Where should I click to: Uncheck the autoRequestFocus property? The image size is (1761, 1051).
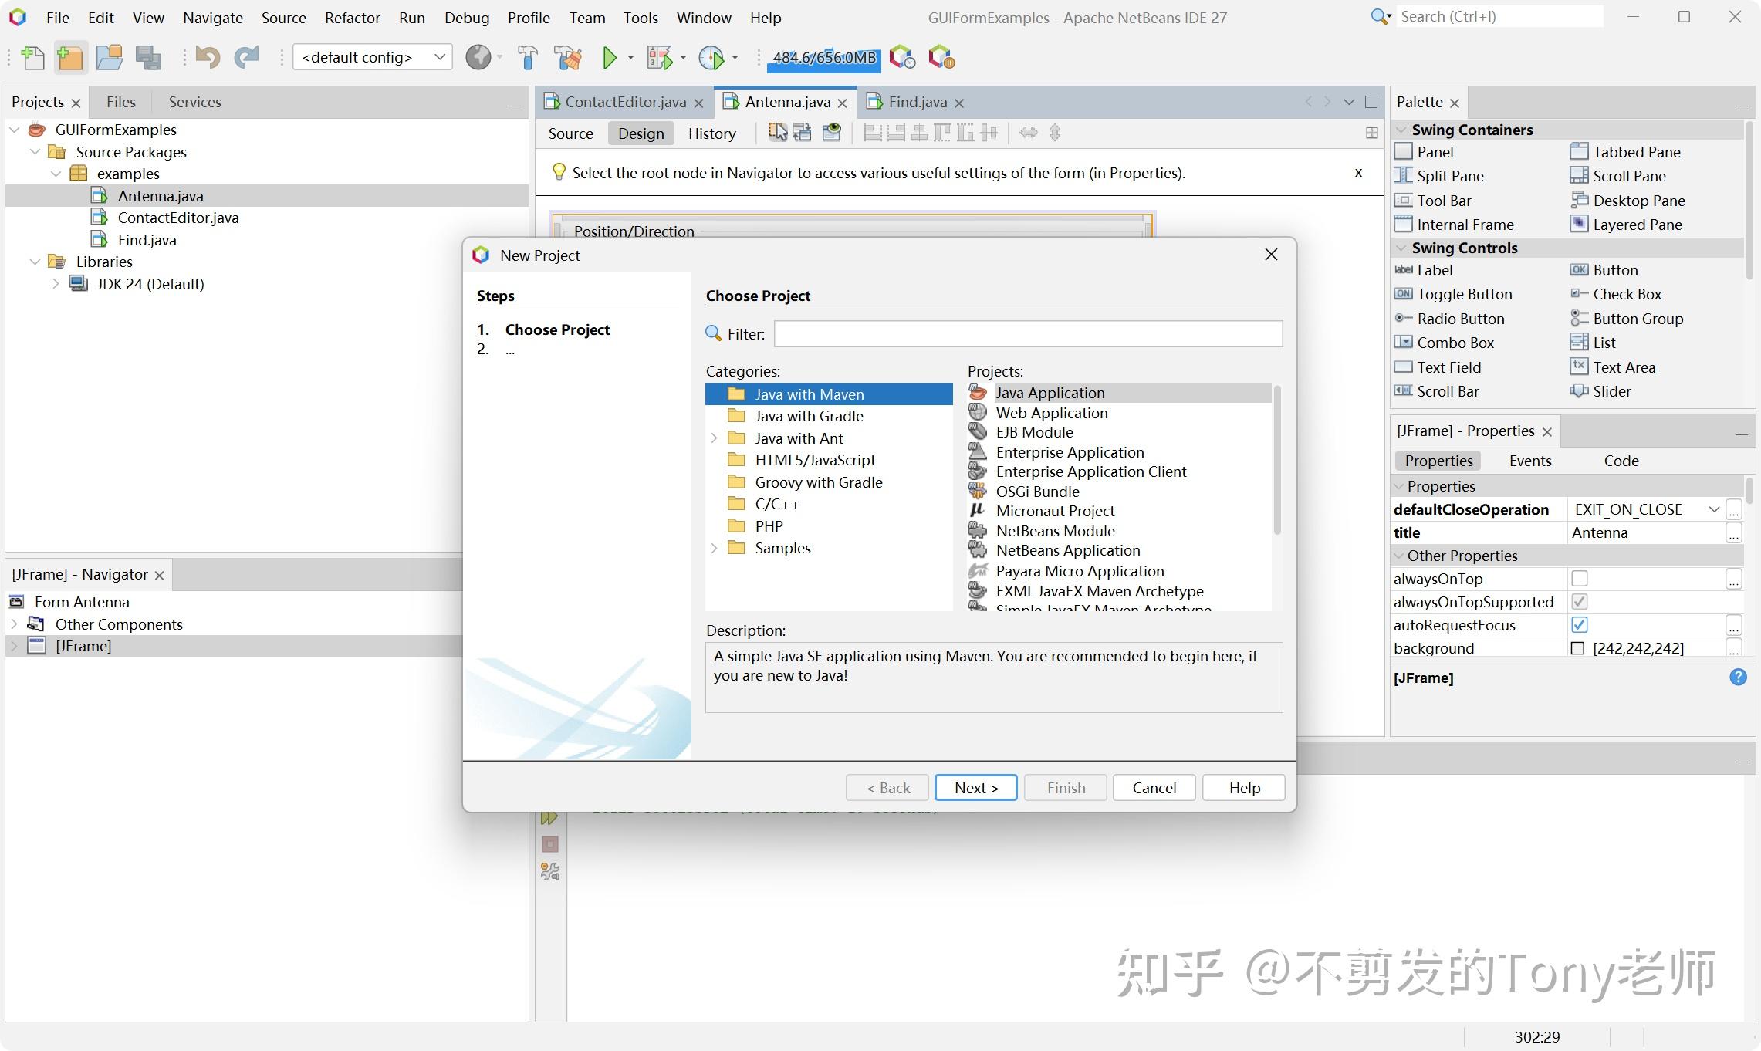[x=1580, y=625]
